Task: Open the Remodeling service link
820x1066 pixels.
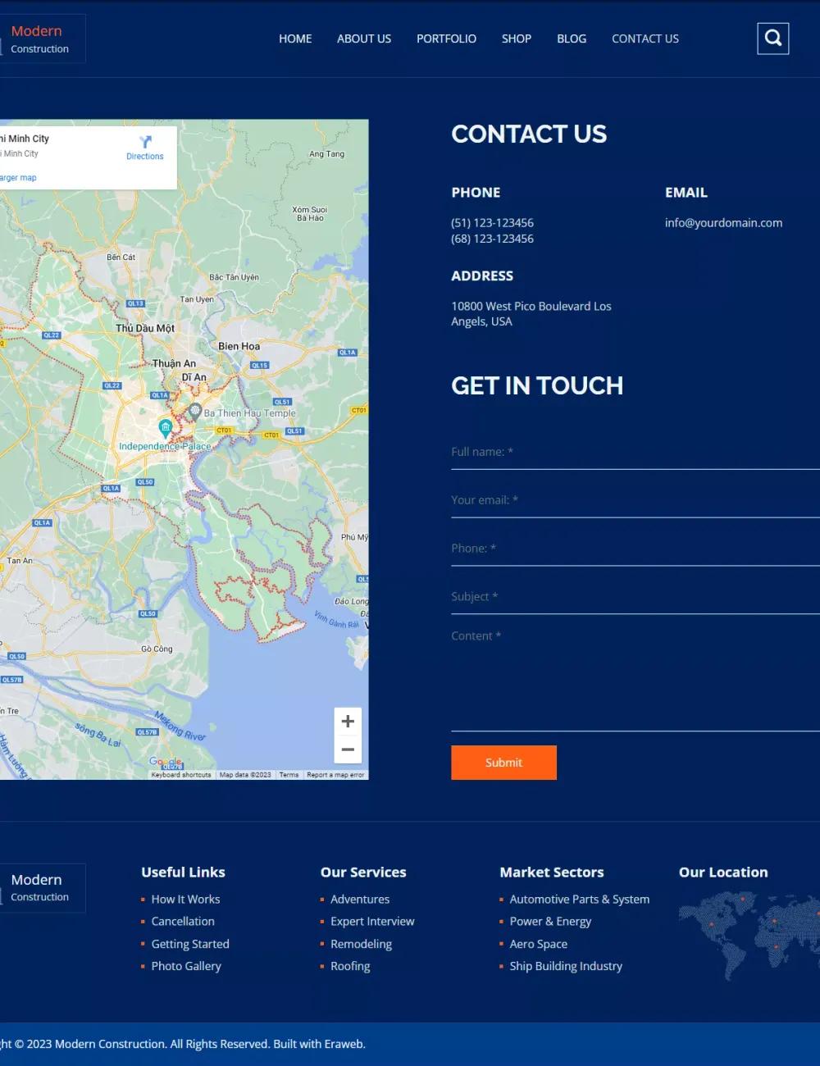Action: tap(361, 944)
